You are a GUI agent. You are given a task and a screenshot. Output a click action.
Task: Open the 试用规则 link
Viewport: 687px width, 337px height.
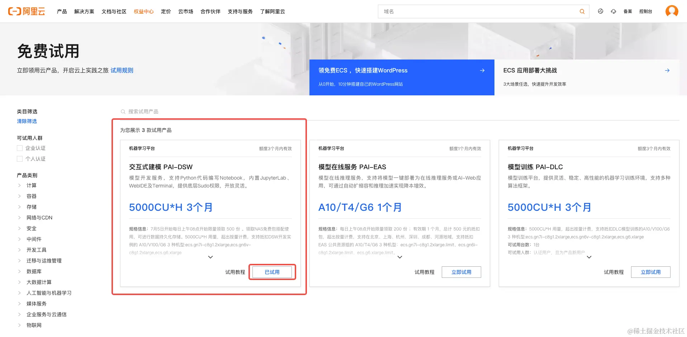point(122,71)
